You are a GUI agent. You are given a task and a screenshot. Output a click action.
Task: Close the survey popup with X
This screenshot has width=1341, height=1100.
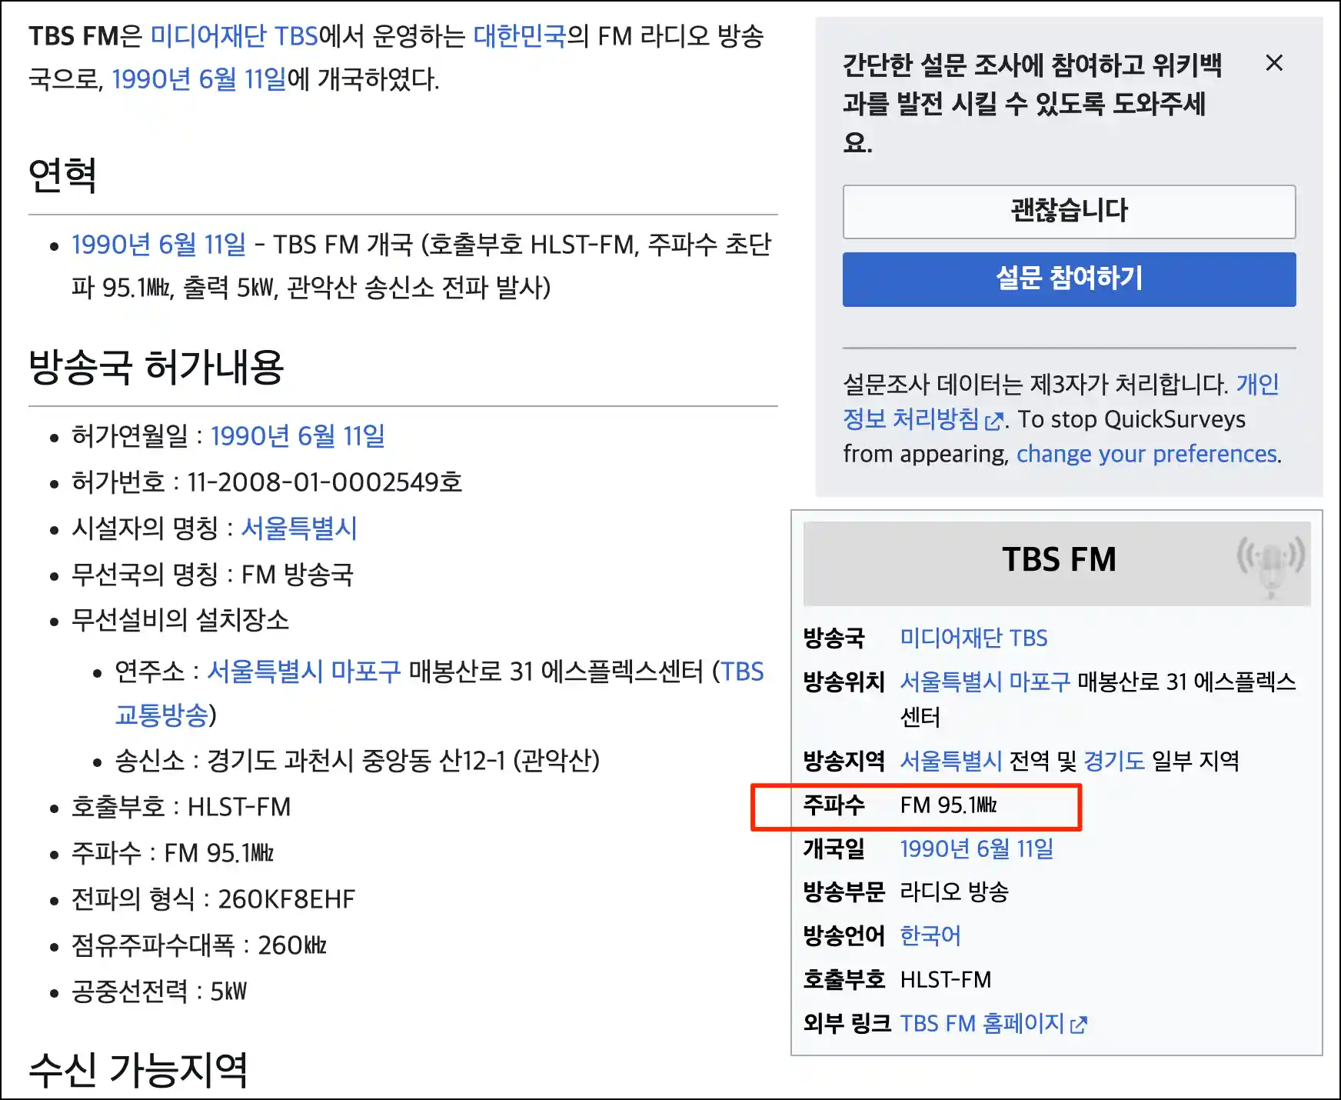[1274, 63]
